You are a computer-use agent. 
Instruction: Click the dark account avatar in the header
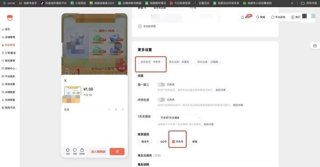pos(304,16)
